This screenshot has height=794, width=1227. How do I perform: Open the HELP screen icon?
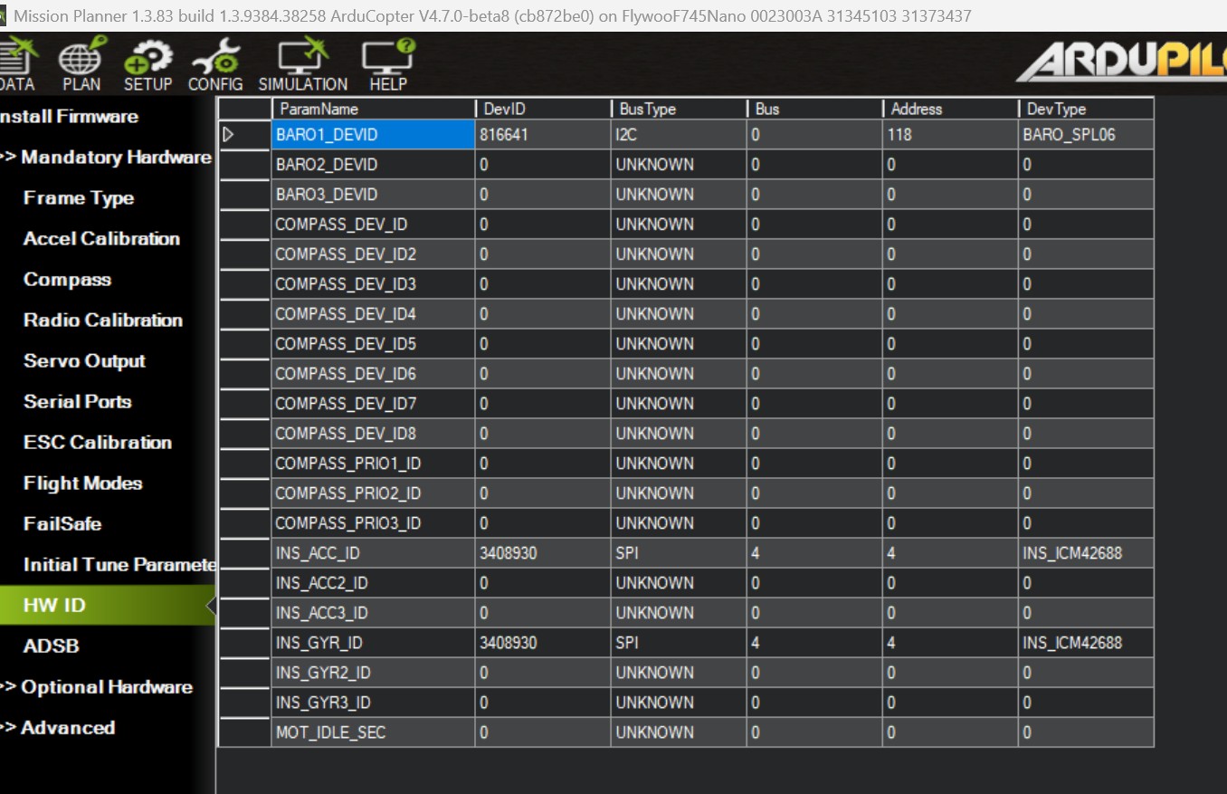pos(388,65)
